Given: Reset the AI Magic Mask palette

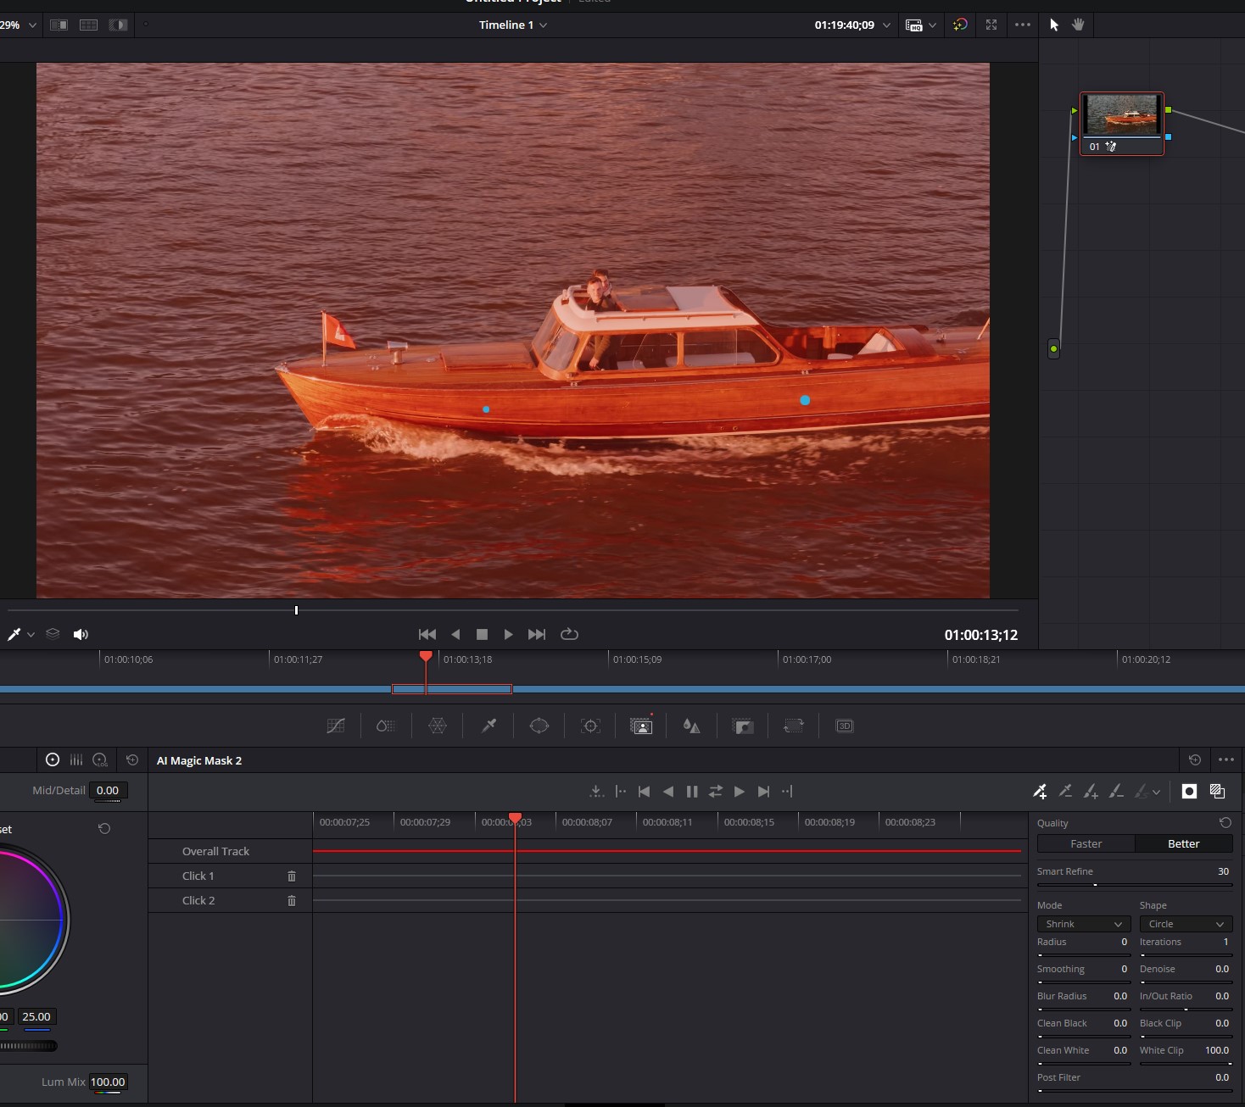Looking at the screenshot, I should tap(1195, 759).
